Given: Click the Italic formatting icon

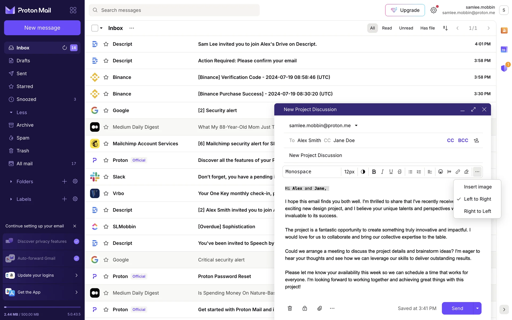Looking at the screenshot, I should coord(382,172).
